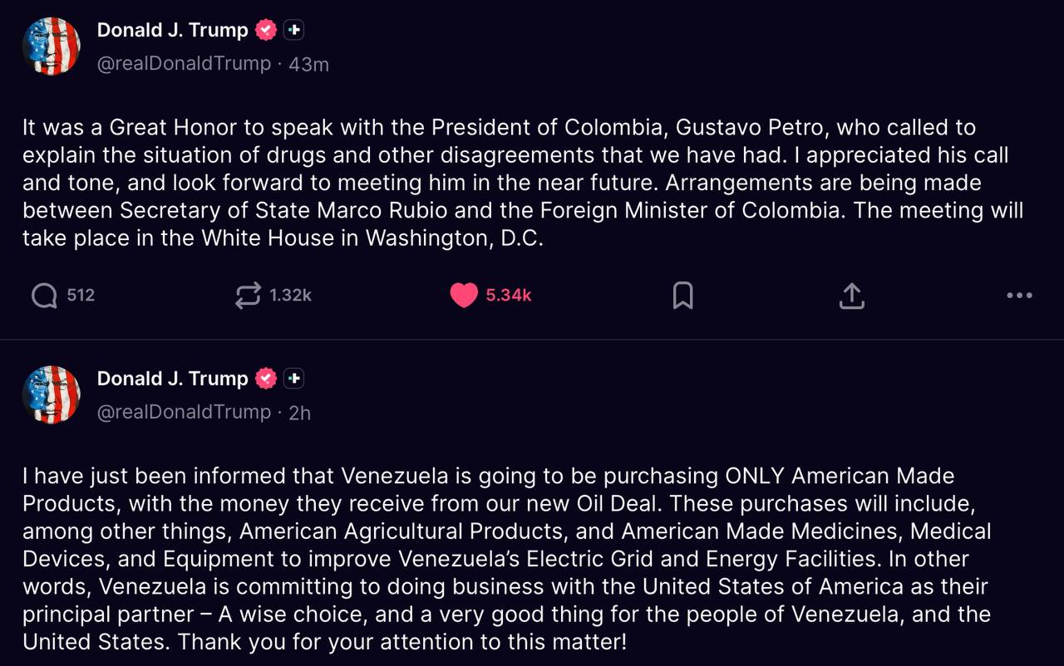The width and height of the screenshot is (1064, 666).
Task: Click the verified badge on the 2h post
Action: click(x=265, y=379)
